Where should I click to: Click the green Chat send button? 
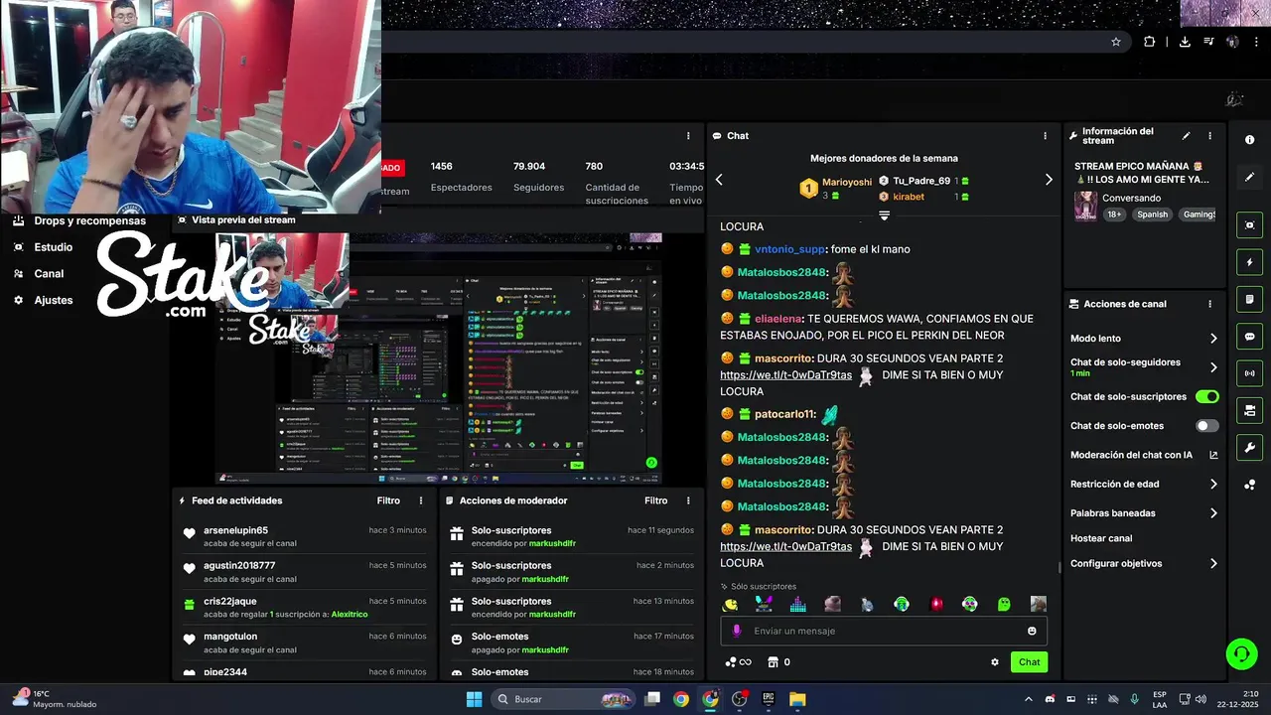pos(1029,662)
